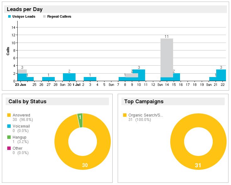Click the 1 Jul x-axis label
The image size is (231, 185).
coord(76,85)
